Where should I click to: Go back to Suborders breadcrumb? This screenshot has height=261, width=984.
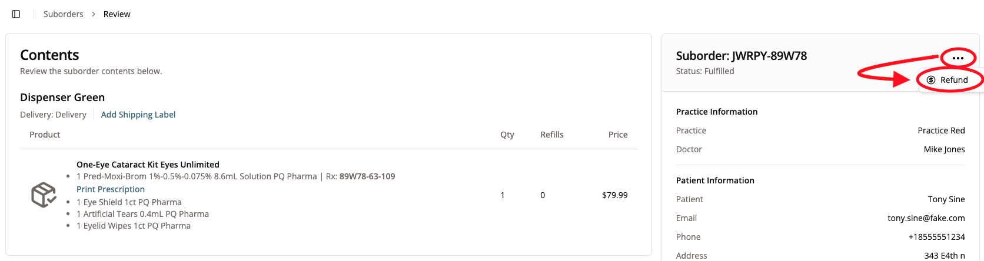(x=63, y=14)
